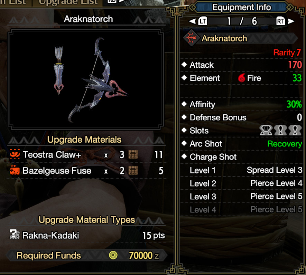Click the Bazelgeuse Fuse material icon
The height and width of the screenshot is (275, 306).
point(15,170)
